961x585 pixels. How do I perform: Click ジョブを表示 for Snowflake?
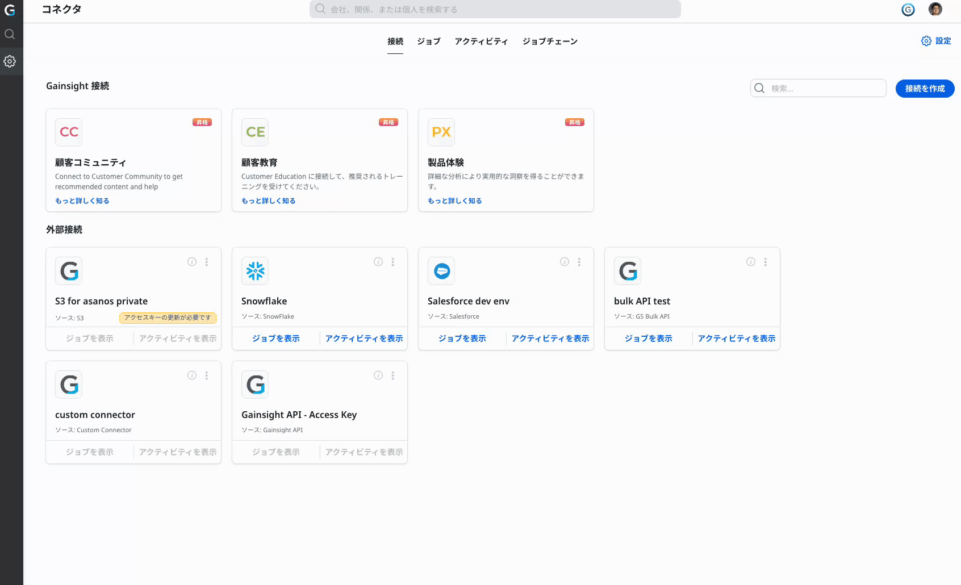[x=276, y=339]
